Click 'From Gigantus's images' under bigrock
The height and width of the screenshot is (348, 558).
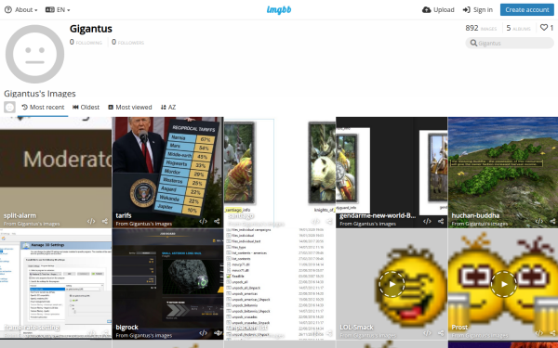(144, 335)
